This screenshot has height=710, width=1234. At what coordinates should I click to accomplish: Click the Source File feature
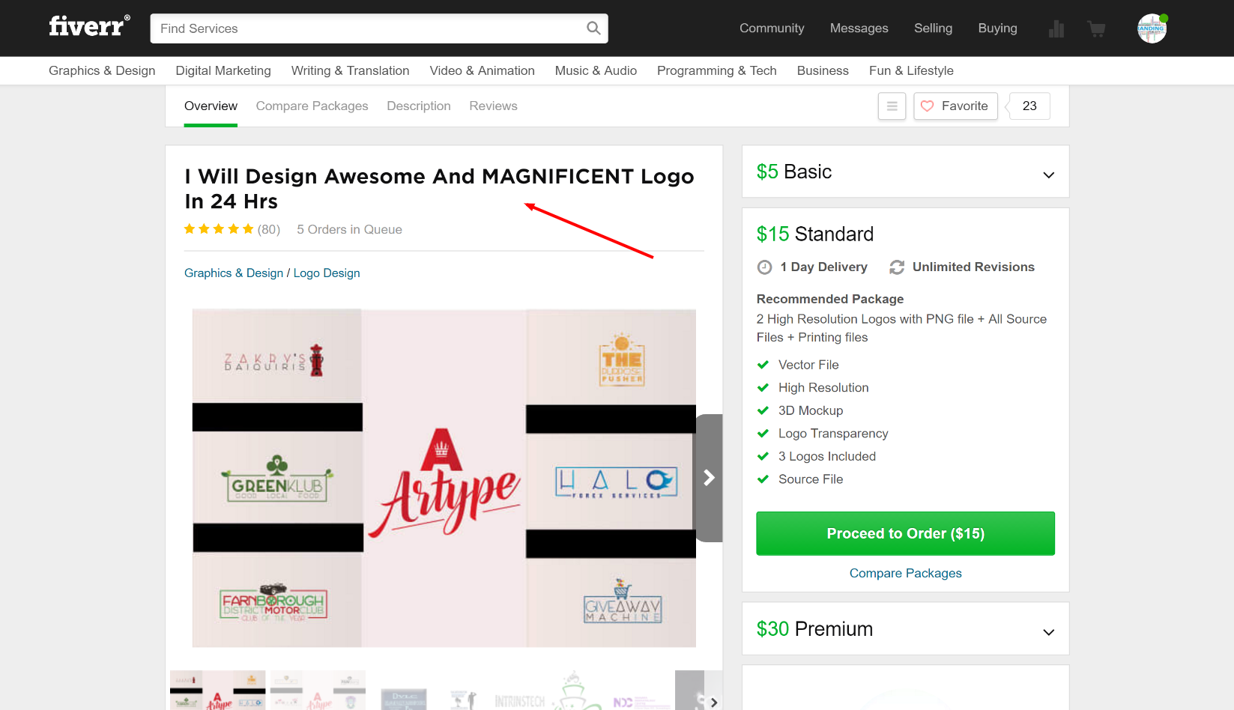pos(811,479)
